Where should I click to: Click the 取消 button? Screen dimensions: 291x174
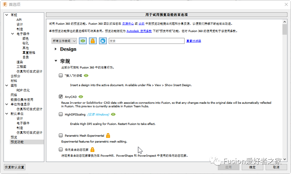276,167
